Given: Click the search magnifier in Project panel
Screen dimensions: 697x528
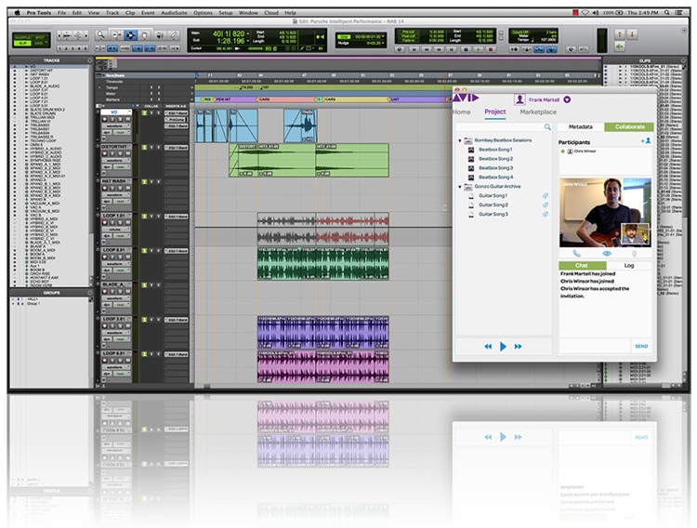Looking at the screenshot, I should [547, 126].
